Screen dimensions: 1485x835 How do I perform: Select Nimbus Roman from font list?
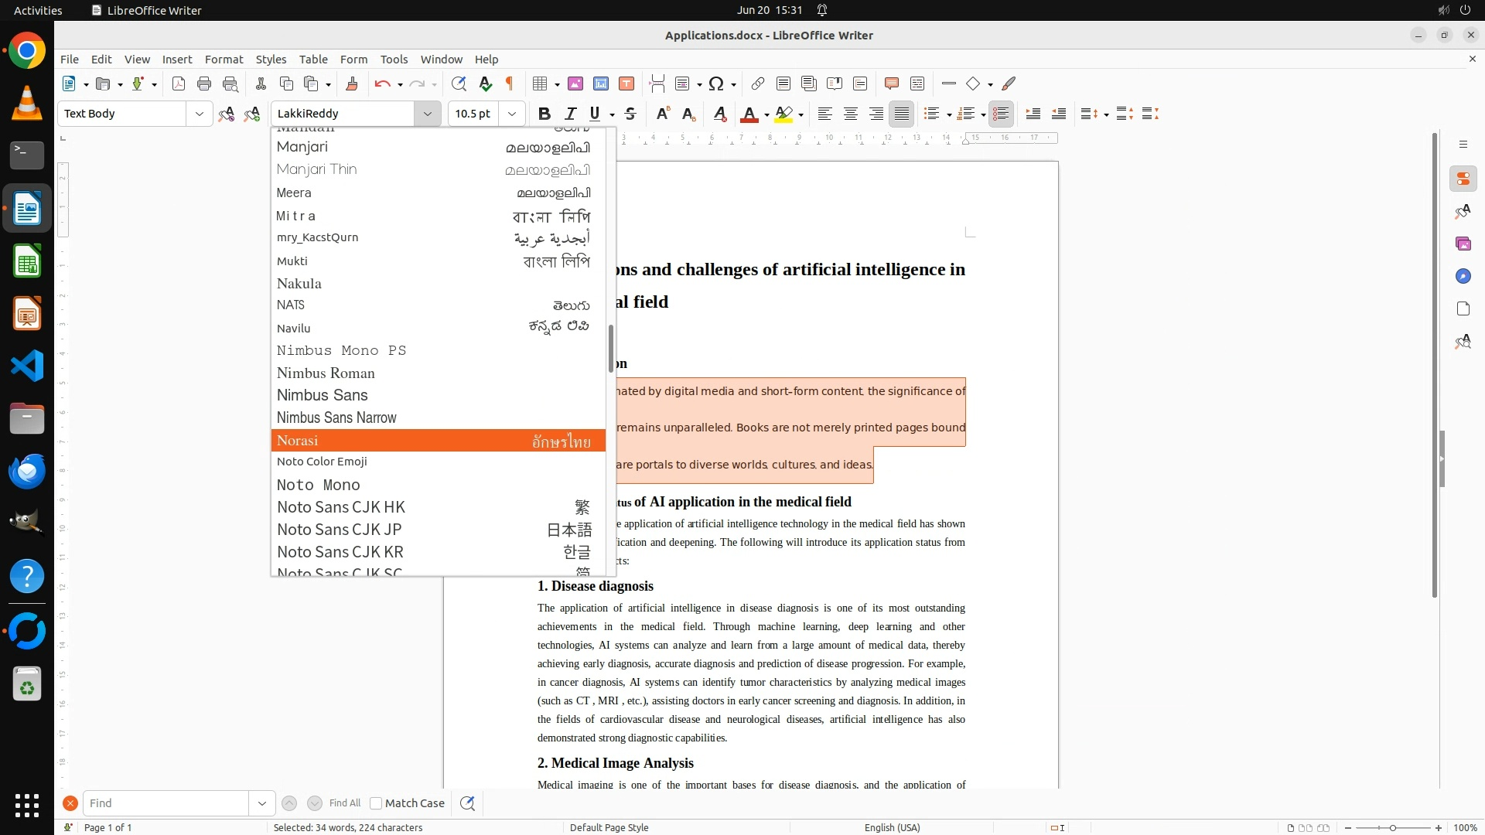[x=326, y=373]
